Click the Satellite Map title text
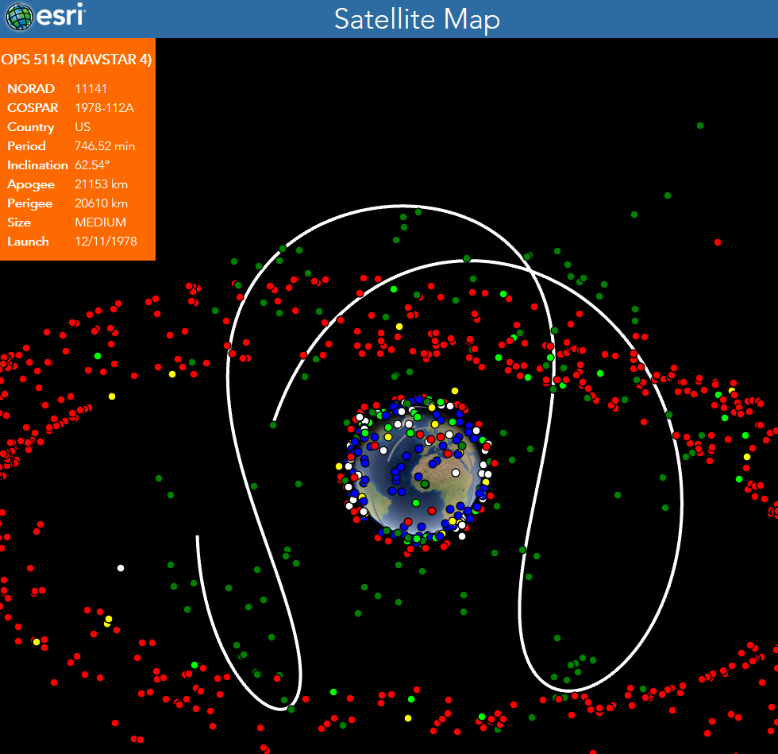Viewport: 778px width, 754px height. pos(417,19)
